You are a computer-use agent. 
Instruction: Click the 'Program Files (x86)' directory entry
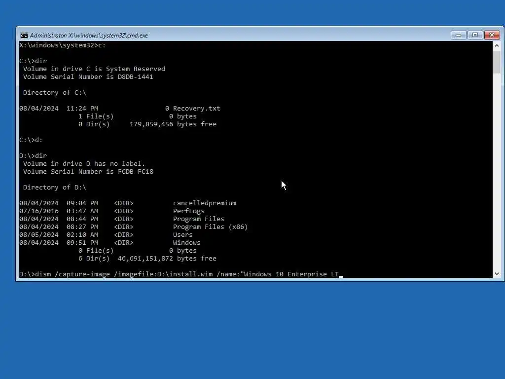tap(210, 227)
